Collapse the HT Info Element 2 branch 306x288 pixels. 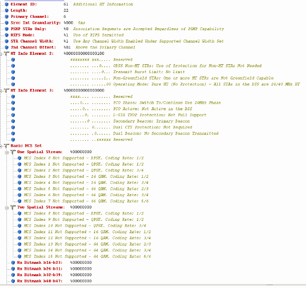click(x=1, y=54)
